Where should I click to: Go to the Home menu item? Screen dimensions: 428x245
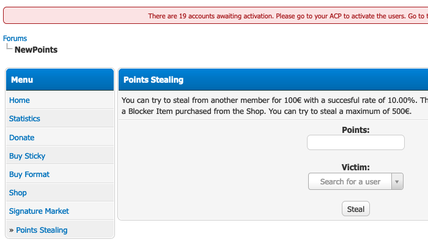click(x=20, y=100)
